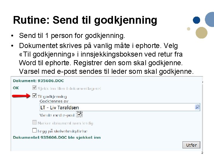Screen dimensions: 214x160
Task: Toggle the Varsle med e-post checkbox
Action: pos(79,114)
